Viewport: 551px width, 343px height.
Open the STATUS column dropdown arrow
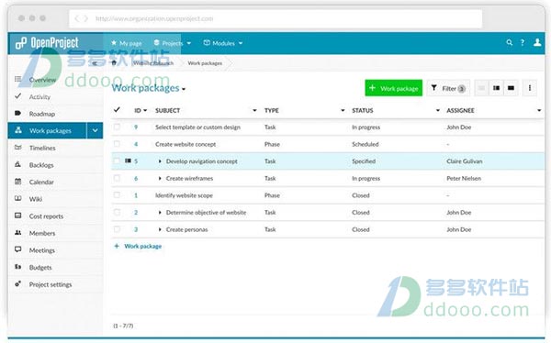(438, 110)
